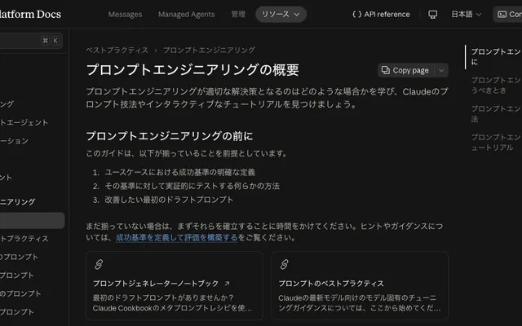Image resolution: width=522 pixels, height=326 pixels.
Task: Click the link icon on プロンプトジェネレーターノートブック card
Action: 99,264
